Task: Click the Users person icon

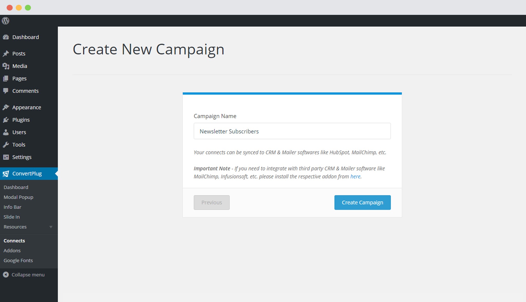Action: tap(6, 132)
